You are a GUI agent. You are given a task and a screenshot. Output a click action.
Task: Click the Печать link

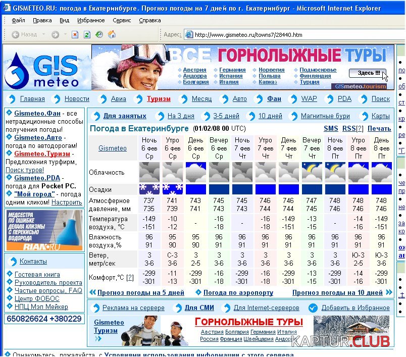pyautogui.click(x=379, y=129)
